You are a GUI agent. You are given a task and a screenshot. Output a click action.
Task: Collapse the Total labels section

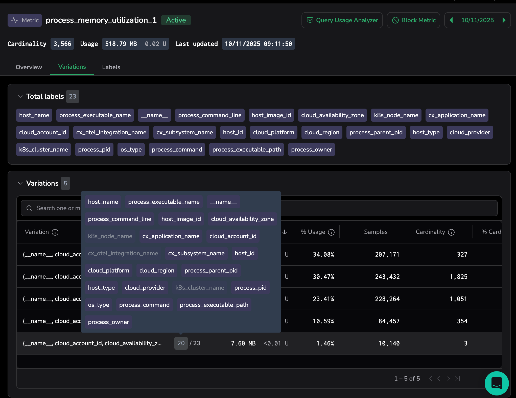click(20, 96)
